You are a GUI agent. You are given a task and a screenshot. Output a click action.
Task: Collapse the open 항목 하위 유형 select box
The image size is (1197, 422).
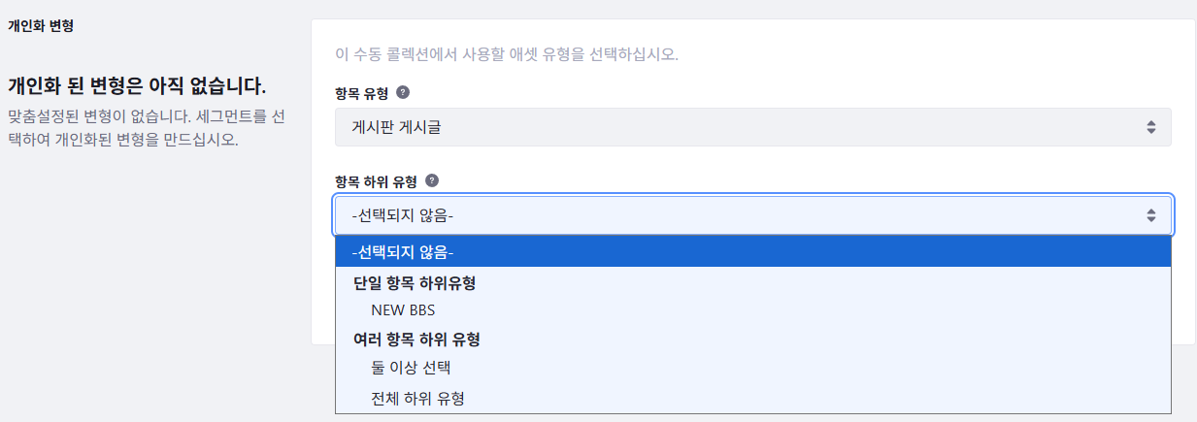click(x=752, y=214)
